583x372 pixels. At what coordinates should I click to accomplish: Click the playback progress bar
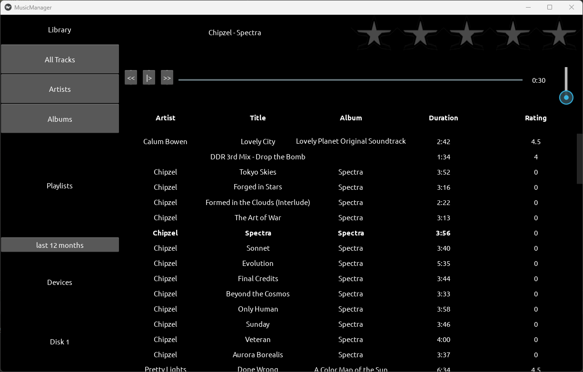tap(350, 80)
